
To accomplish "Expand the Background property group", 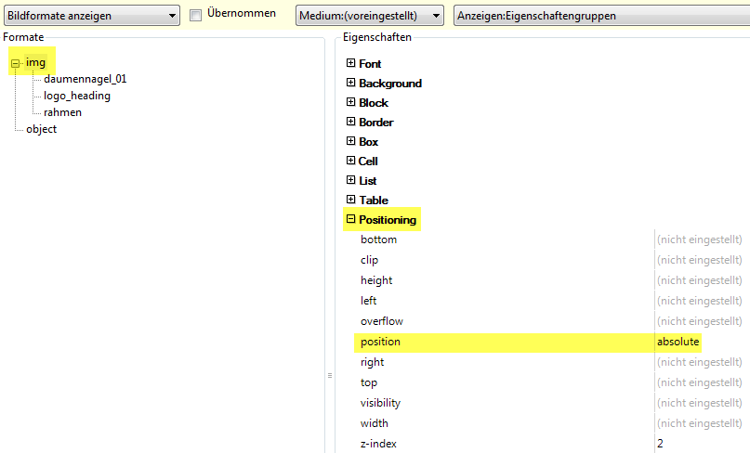I will click(x=350, y=83).
